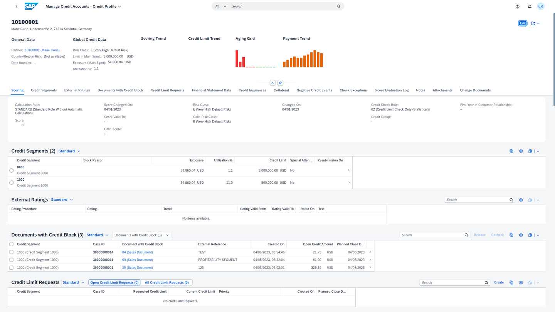This screenshot has height=312, width=555.
Task: Open notifications bell
Action: (x=530, y=7)
